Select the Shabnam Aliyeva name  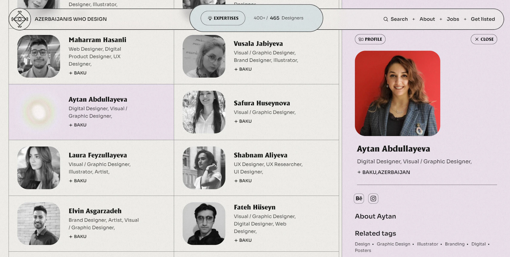click(x=261, y=155)
